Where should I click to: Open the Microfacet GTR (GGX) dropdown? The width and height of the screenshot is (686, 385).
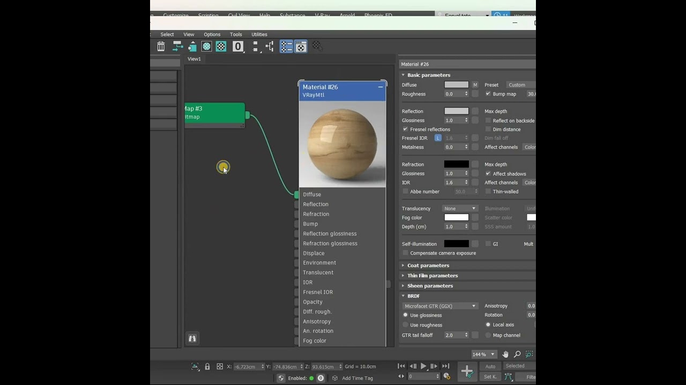[439, 306]
